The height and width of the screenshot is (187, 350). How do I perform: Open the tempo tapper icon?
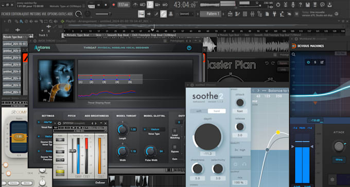click(x=282, y=14)
